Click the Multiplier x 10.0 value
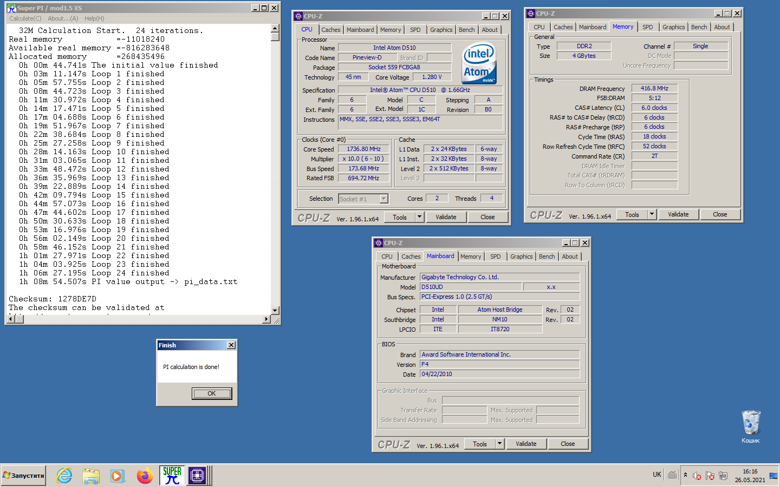 tap(364, 159)
